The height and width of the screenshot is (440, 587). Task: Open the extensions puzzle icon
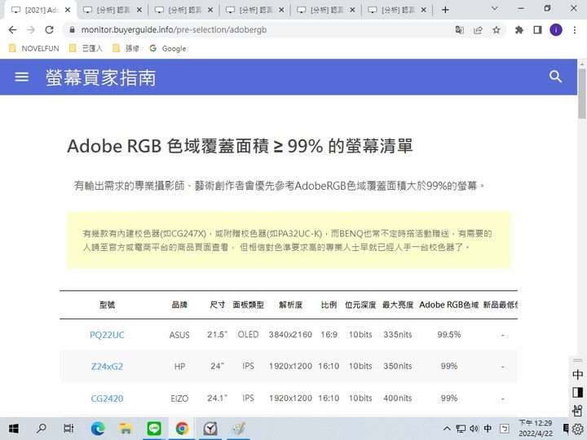click(519, 30)
